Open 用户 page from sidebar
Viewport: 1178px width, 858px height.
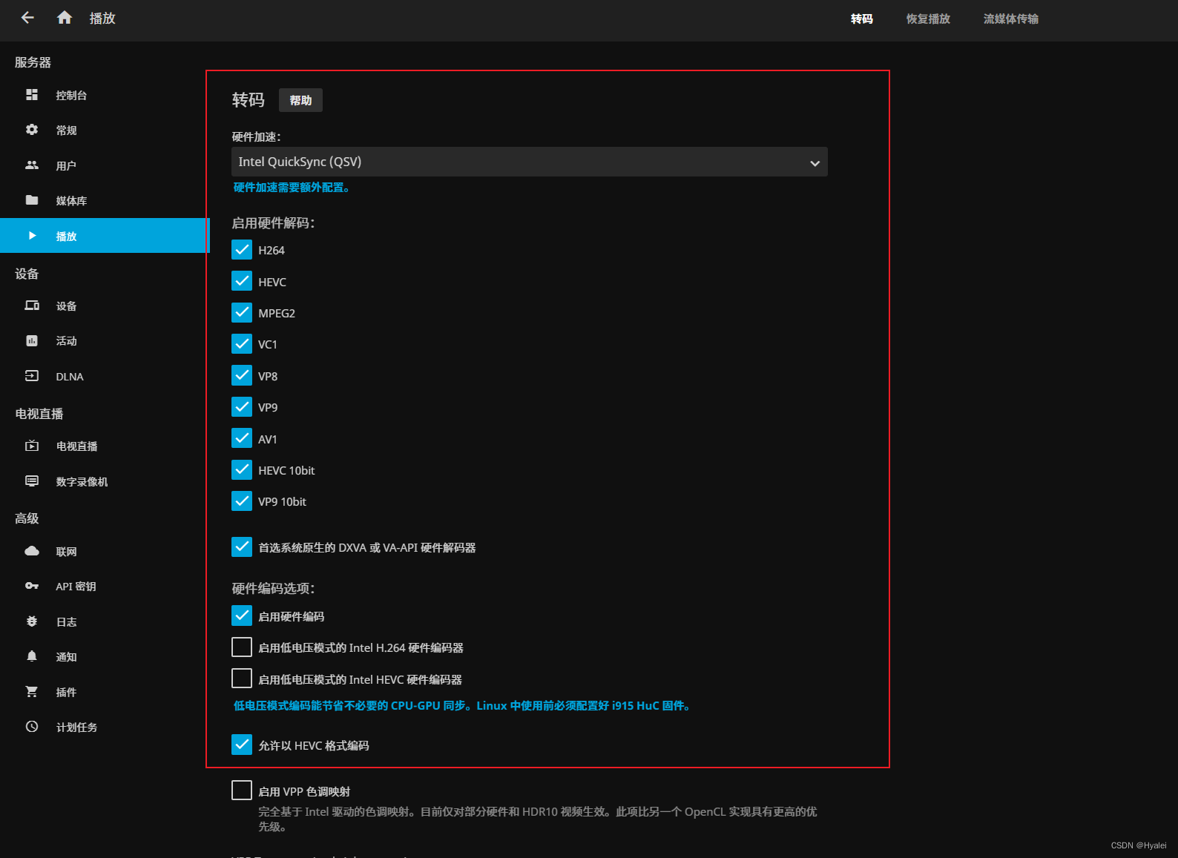pyautogui.click(x=105, y=165)
